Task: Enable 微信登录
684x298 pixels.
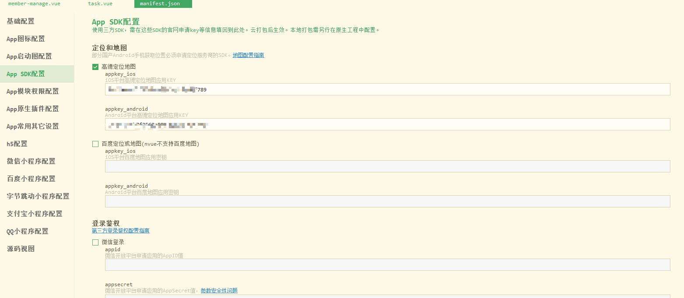Action: click(x=95, y=242)
